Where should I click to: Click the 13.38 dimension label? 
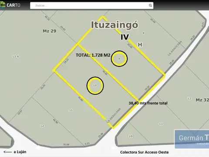(x=101, y=135)
